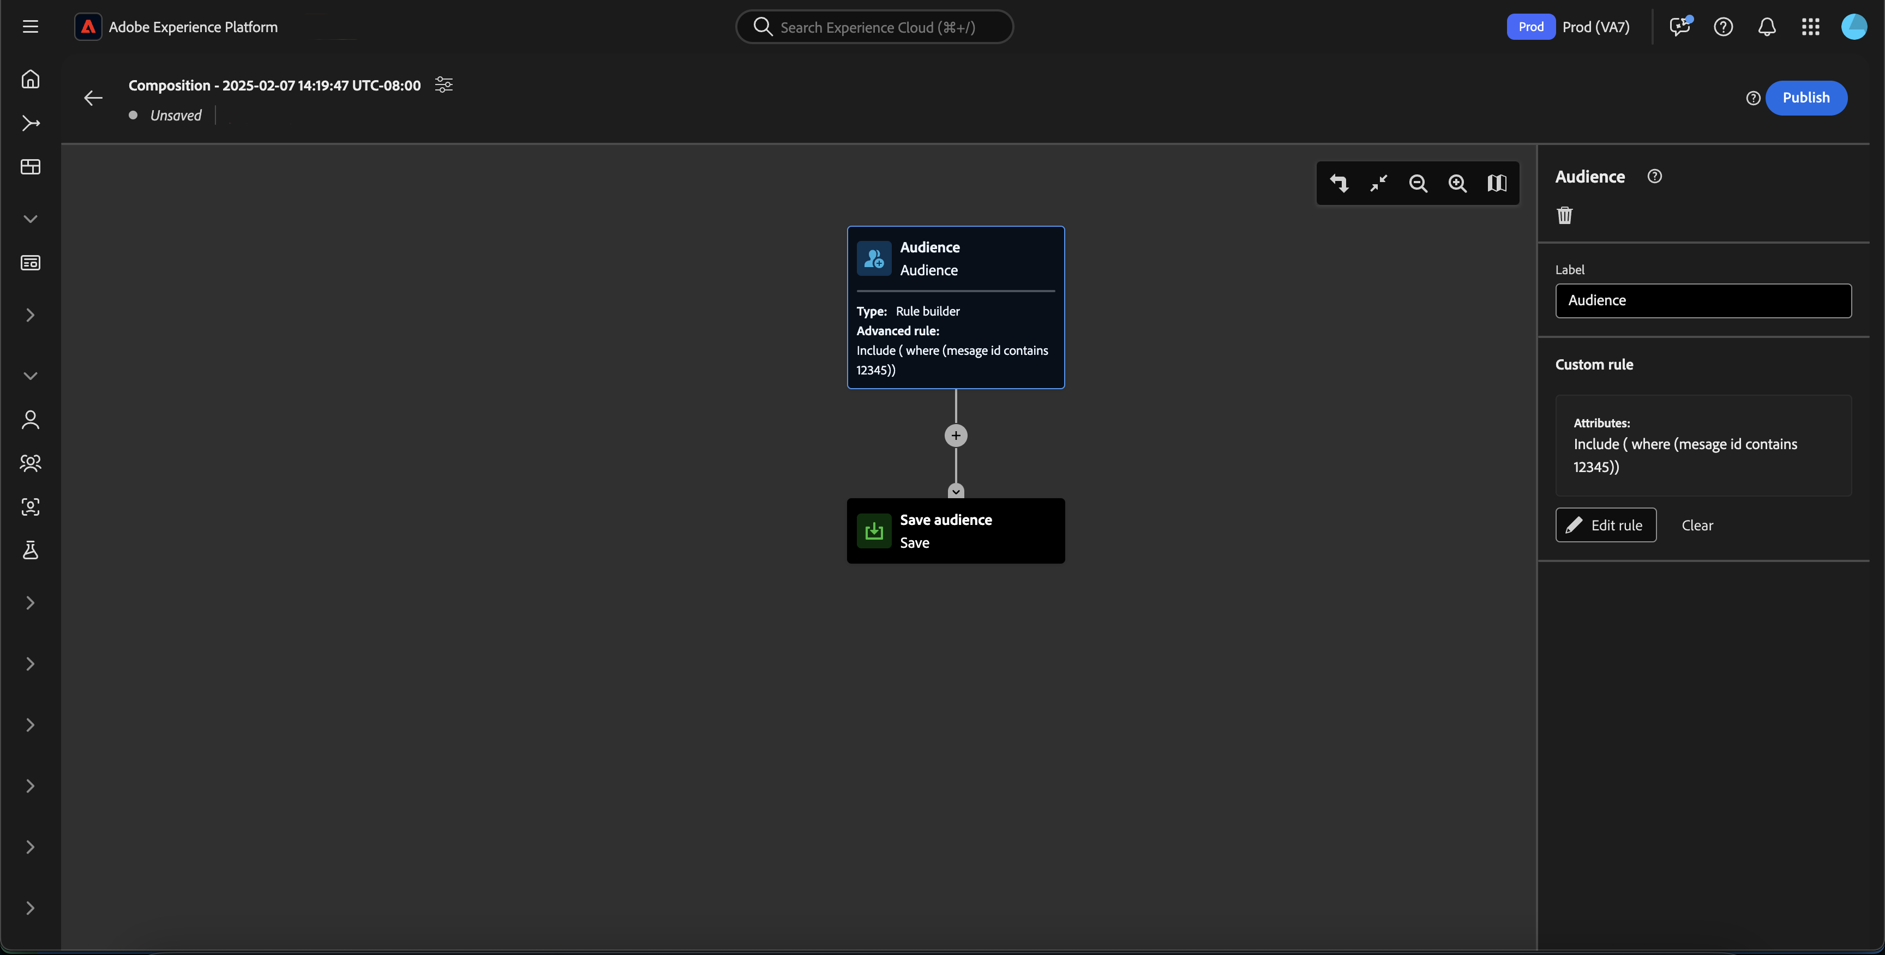This screenshot has width=1885, height=955.
Task: Go to Home in the left sidebar
Action: click(x=30, y=79)
